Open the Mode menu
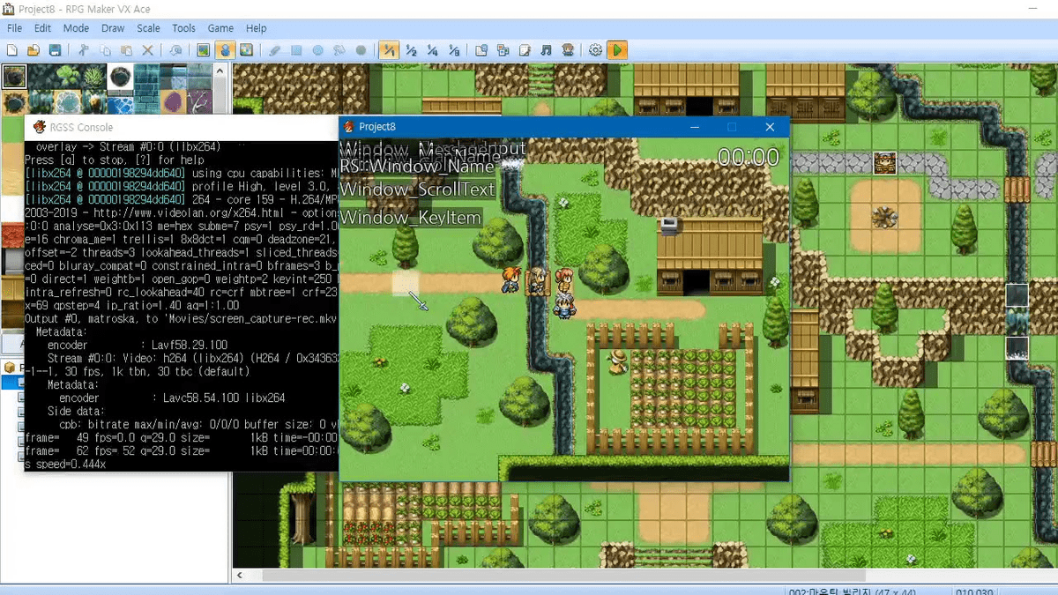The width and height of the screenshot is (1058, 595). coord(76,28)
